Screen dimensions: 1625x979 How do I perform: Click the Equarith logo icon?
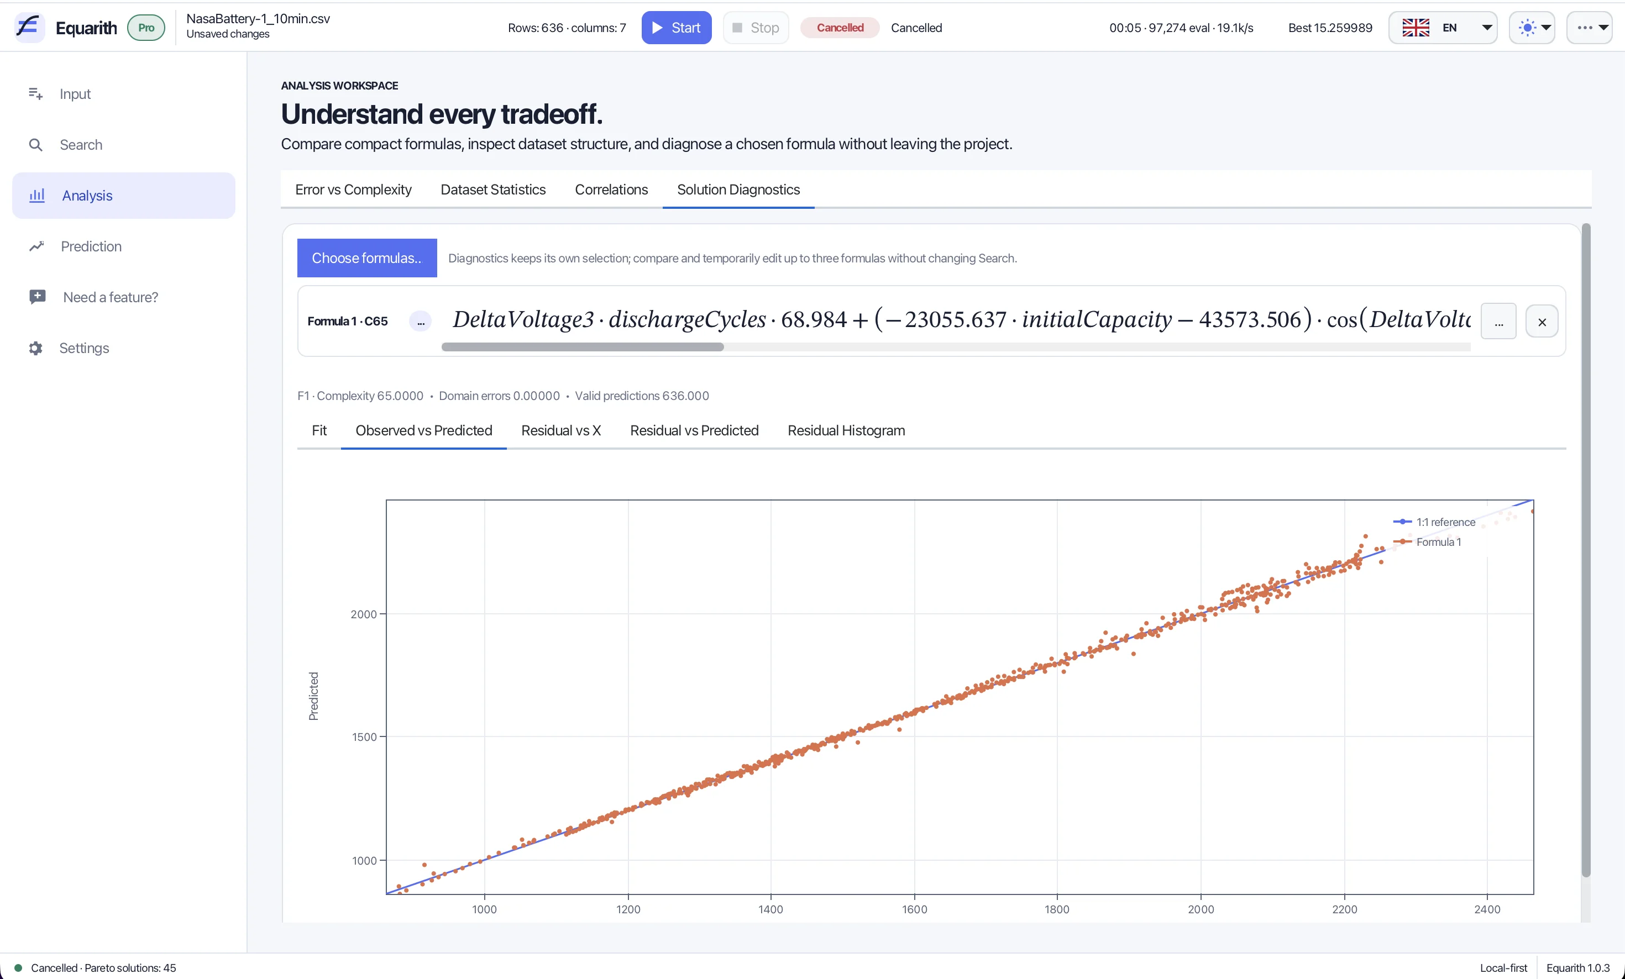(29, 27)
